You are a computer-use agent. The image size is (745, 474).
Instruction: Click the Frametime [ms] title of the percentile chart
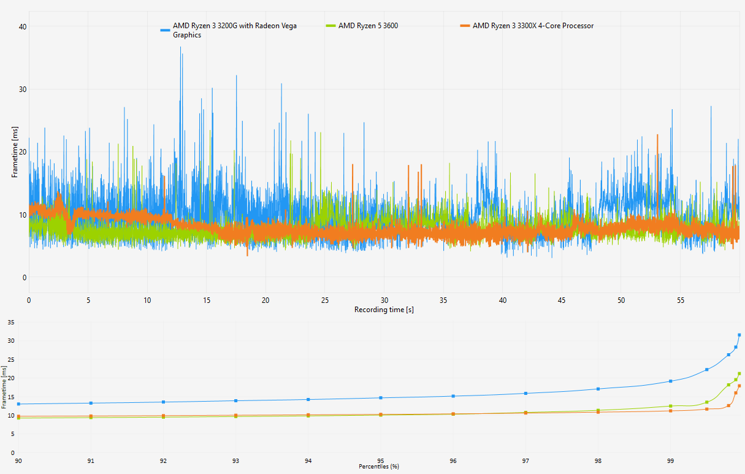(4, 388)
